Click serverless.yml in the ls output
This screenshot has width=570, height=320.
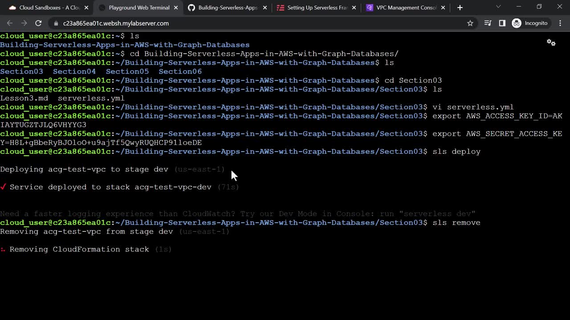click(x=91, y=98)
